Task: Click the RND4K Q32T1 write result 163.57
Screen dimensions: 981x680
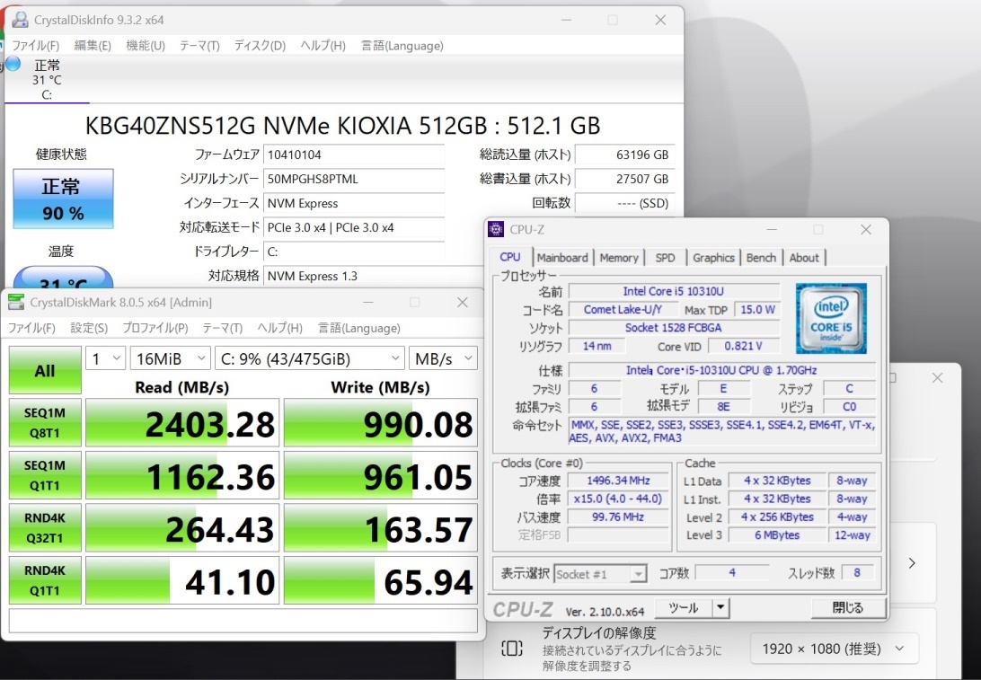Action: [380, 528]
